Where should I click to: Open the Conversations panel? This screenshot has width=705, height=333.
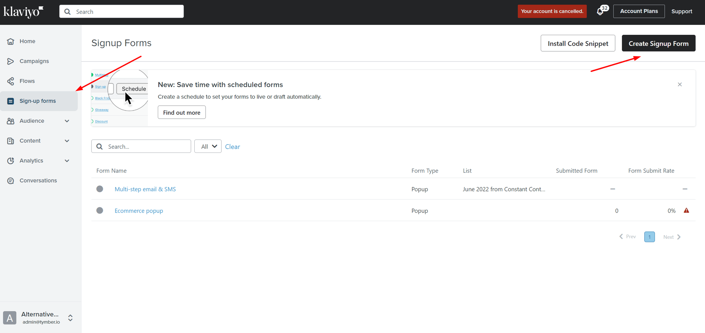[38, 180]
